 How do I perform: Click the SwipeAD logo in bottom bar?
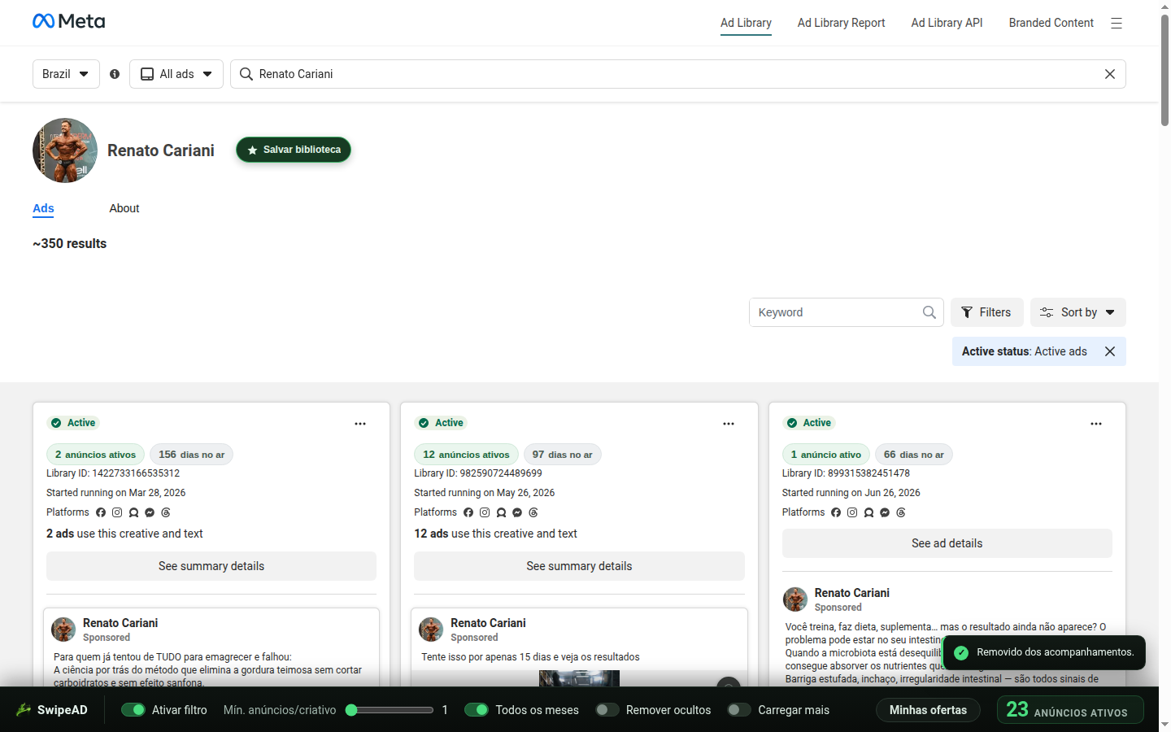[52, 710]
